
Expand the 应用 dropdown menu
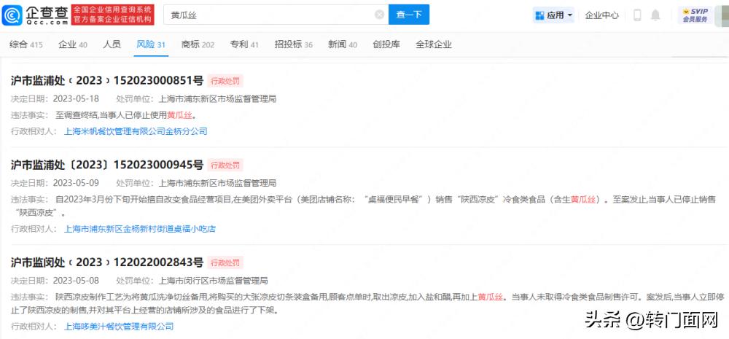(553, 15)
